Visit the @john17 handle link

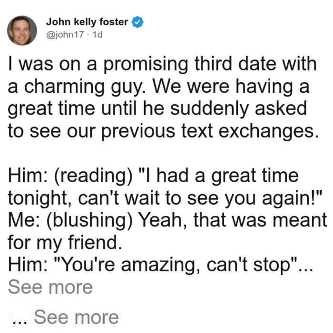65,34
